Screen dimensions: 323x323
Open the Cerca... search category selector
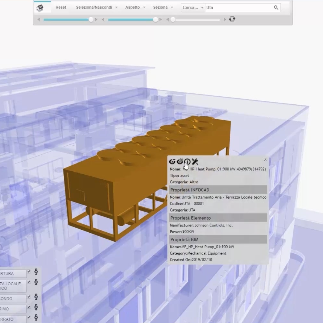(193, 7)
